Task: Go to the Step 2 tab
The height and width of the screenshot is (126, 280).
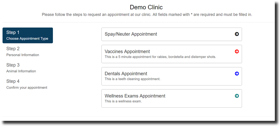Action: coord(13,49)
